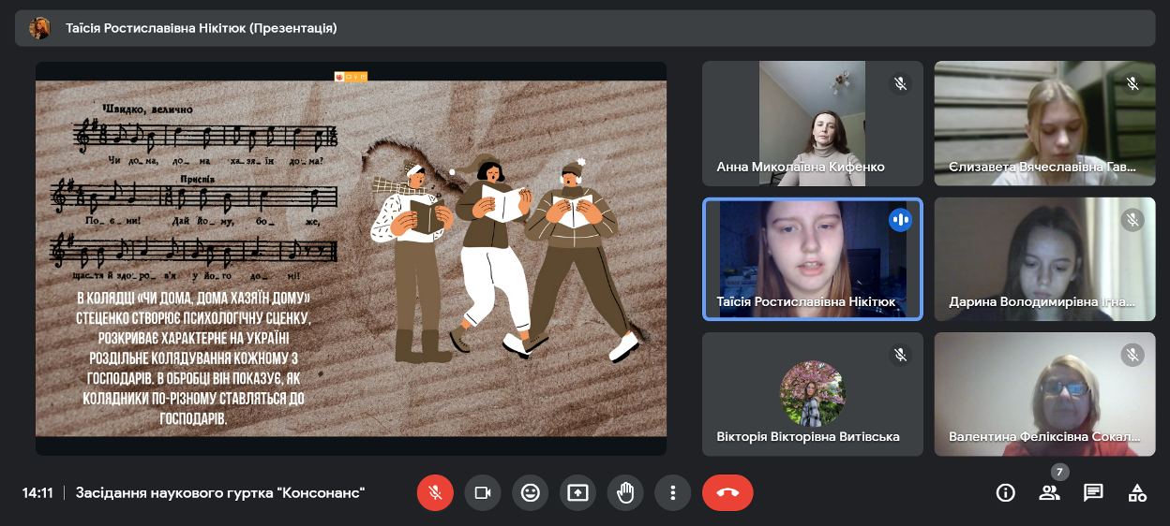1170x526 pixels.
Task: Click the presenter avatar in top banner
Action: (39, 28)
